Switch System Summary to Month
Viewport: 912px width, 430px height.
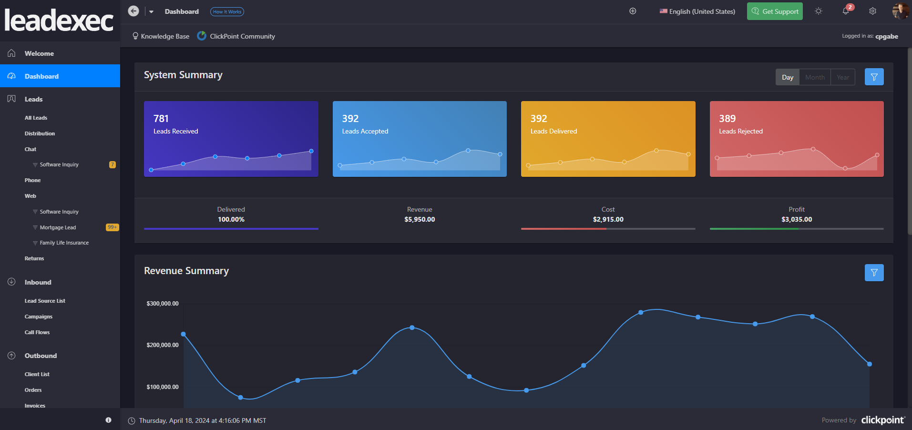click(815, 77)
